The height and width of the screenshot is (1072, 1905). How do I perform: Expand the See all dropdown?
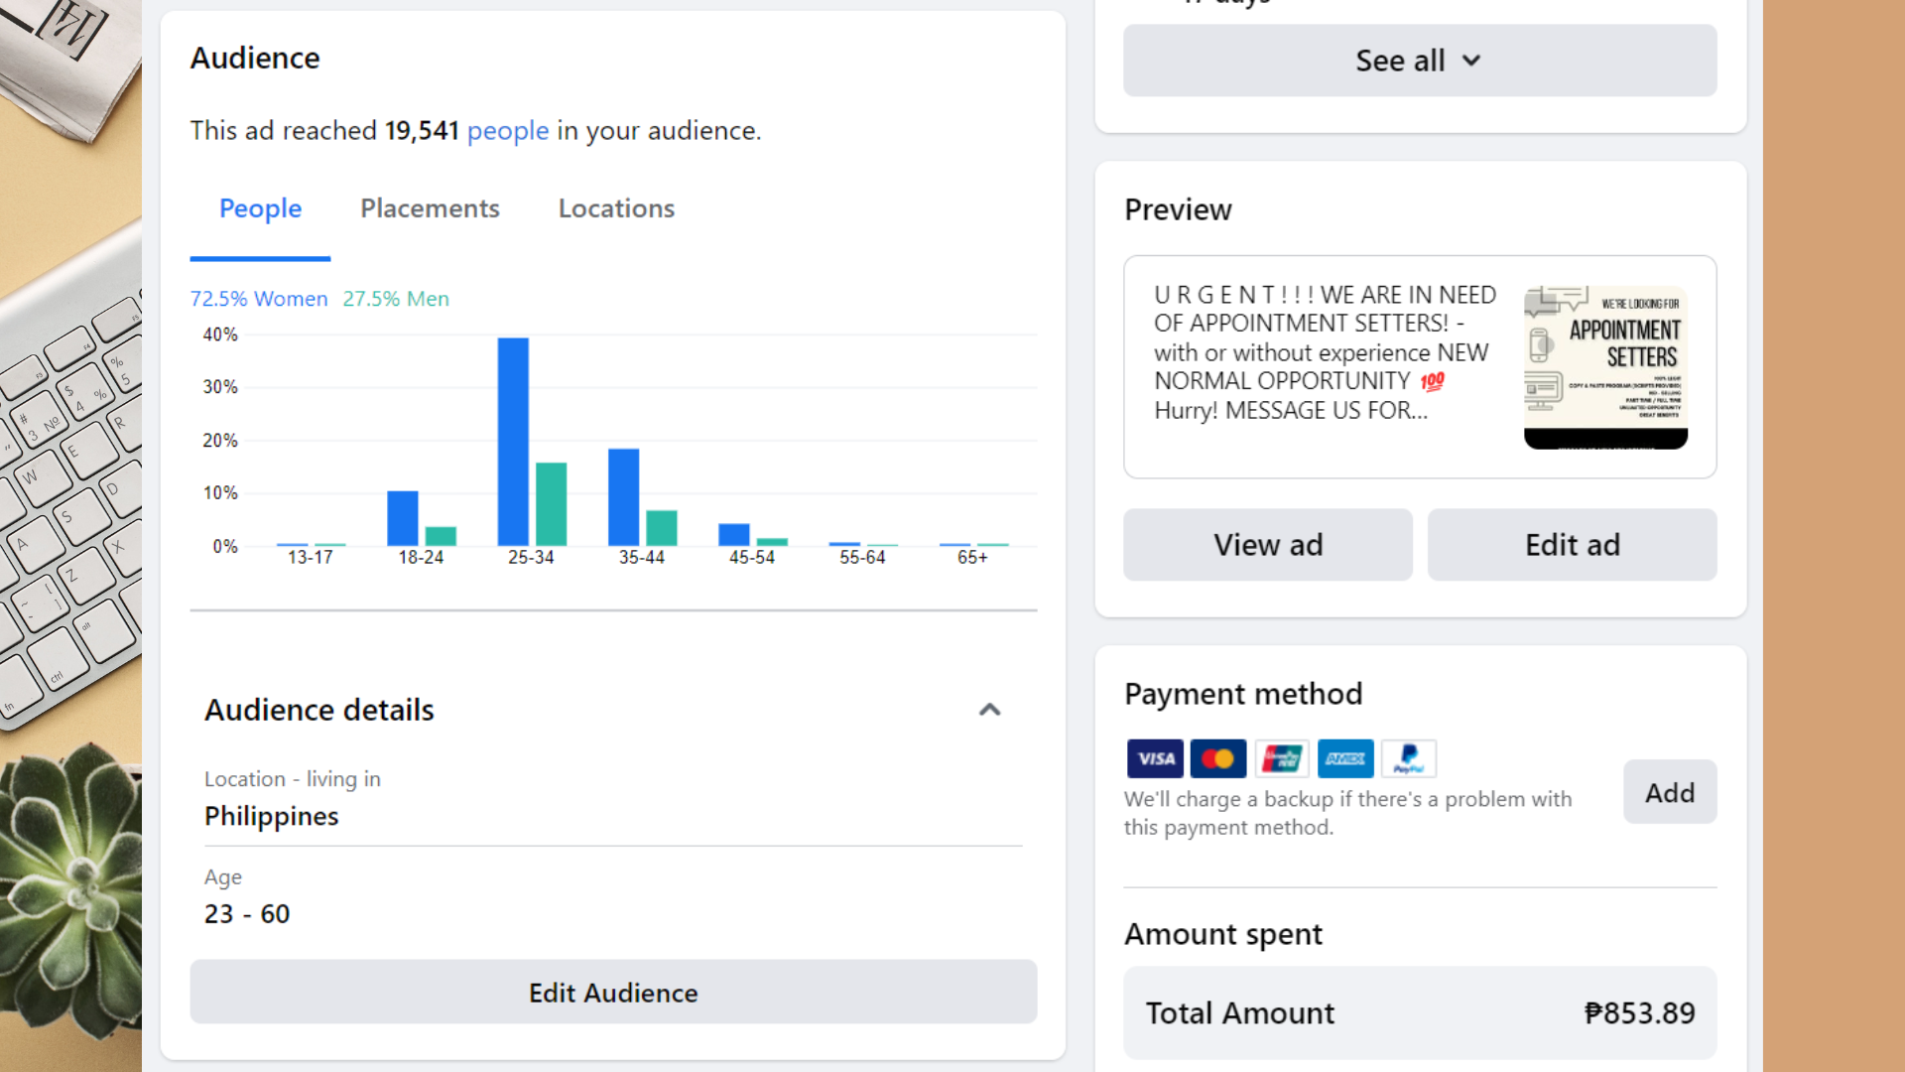click(x=1419, y=61)
